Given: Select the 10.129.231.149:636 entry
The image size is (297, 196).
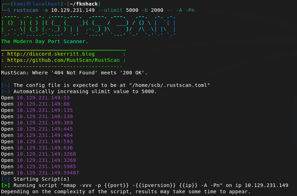Looking at the screenshot, I should click(44, 148).
